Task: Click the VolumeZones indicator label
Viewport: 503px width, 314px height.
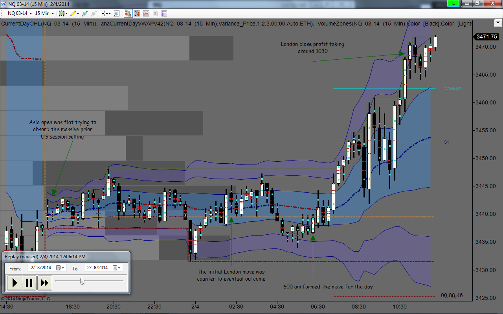Action: click(395, 24)
